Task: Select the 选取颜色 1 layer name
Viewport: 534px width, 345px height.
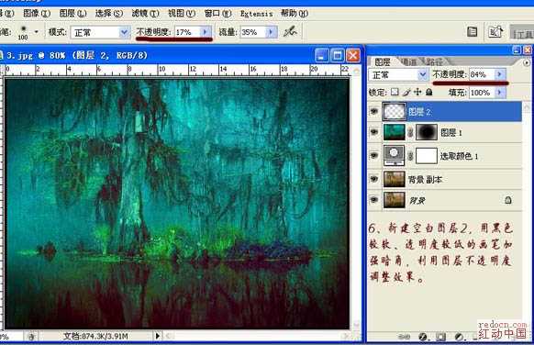Action: 459,156
